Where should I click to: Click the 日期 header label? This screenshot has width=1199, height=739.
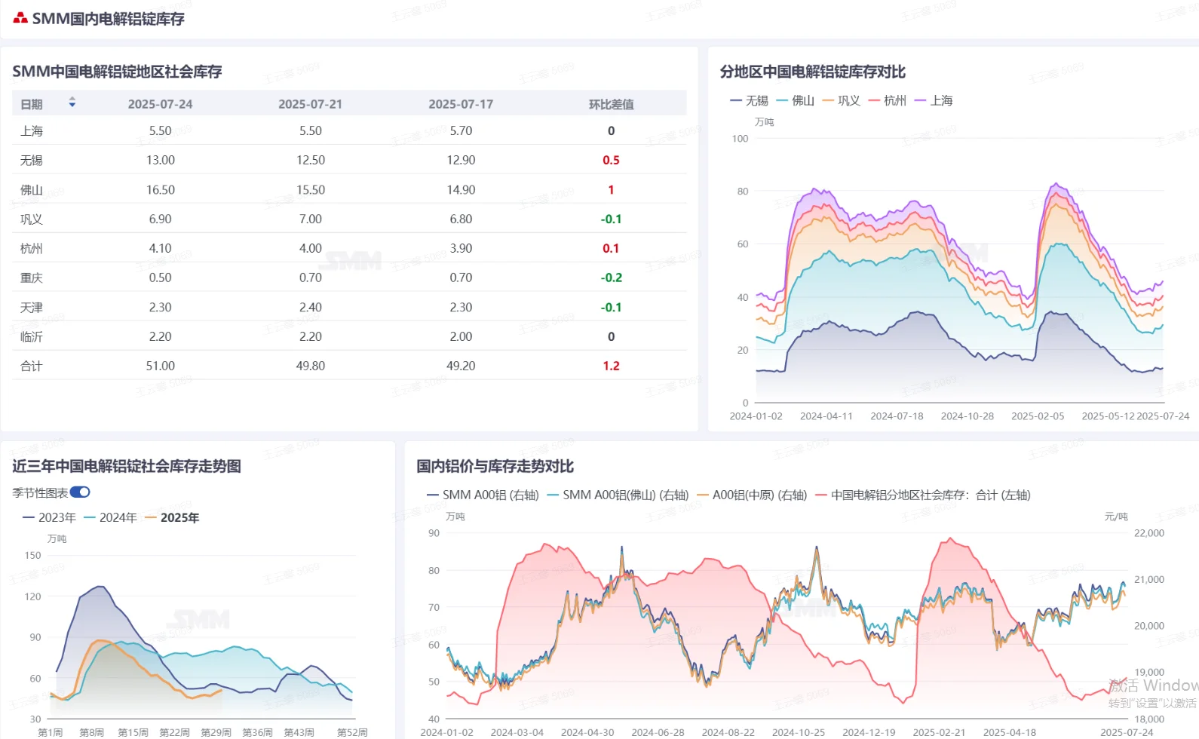pyautogui.click(x=32, y=104)
